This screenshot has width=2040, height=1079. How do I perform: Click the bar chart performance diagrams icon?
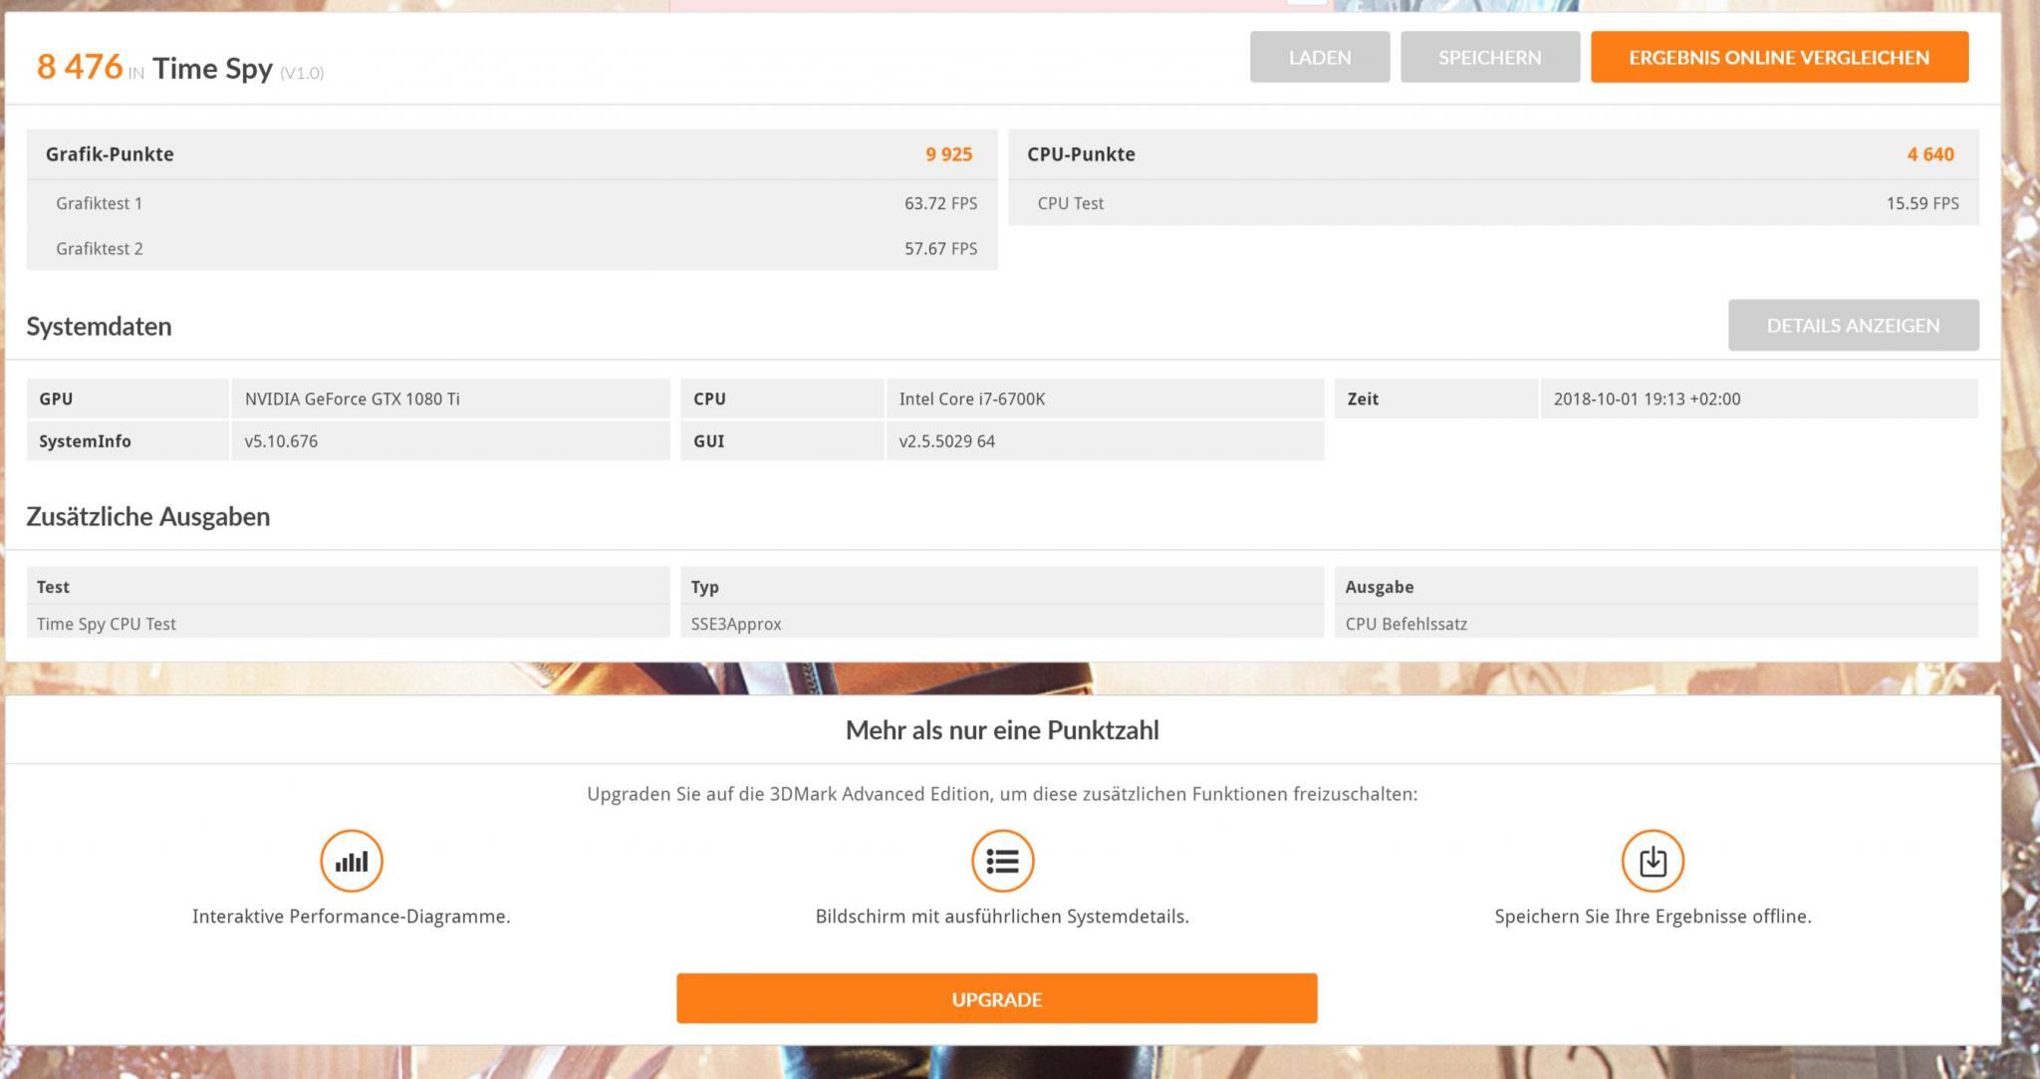[352, 861]
